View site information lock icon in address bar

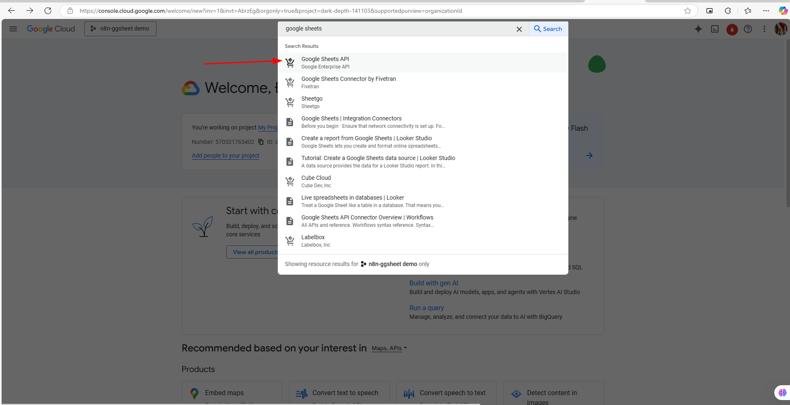(x=70, y=11)
